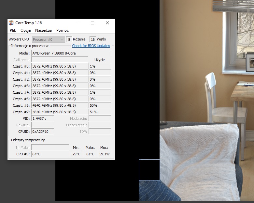Select the Częst. #3 frequency value

(x=60, y=86)
